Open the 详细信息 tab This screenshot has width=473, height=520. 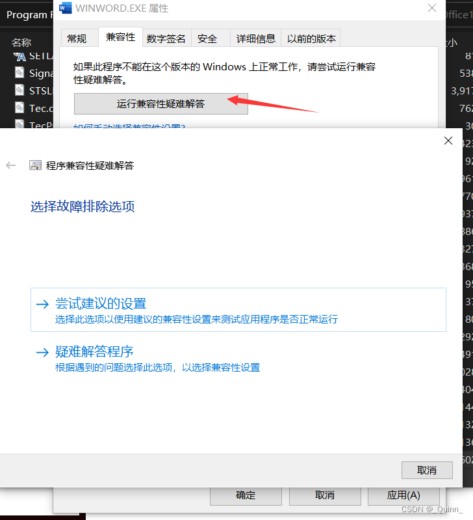256,38
